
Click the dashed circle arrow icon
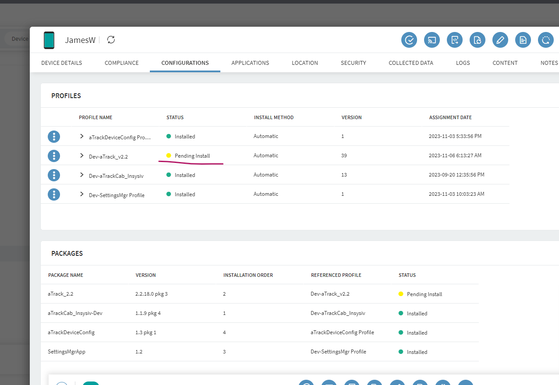click(546, 40)
